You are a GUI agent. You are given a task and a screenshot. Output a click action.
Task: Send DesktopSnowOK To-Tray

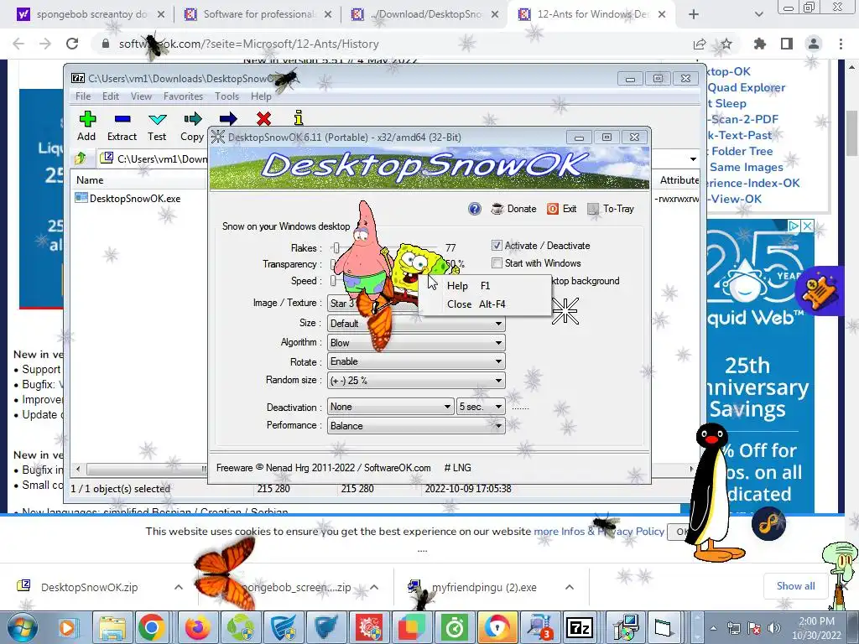tap(611, 209)
